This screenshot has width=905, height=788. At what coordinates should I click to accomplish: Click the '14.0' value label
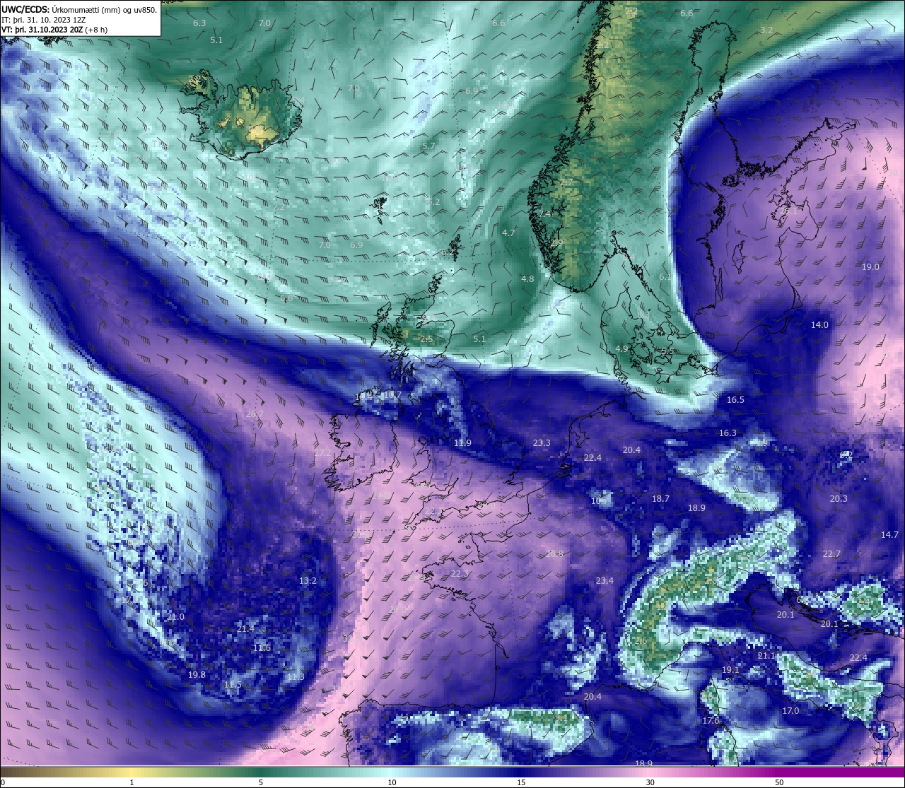coord(819,325)
